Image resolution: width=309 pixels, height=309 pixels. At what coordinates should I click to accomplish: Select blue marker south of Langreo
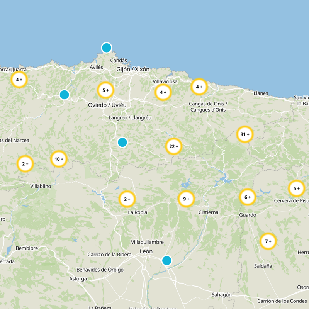click(122, 142)
